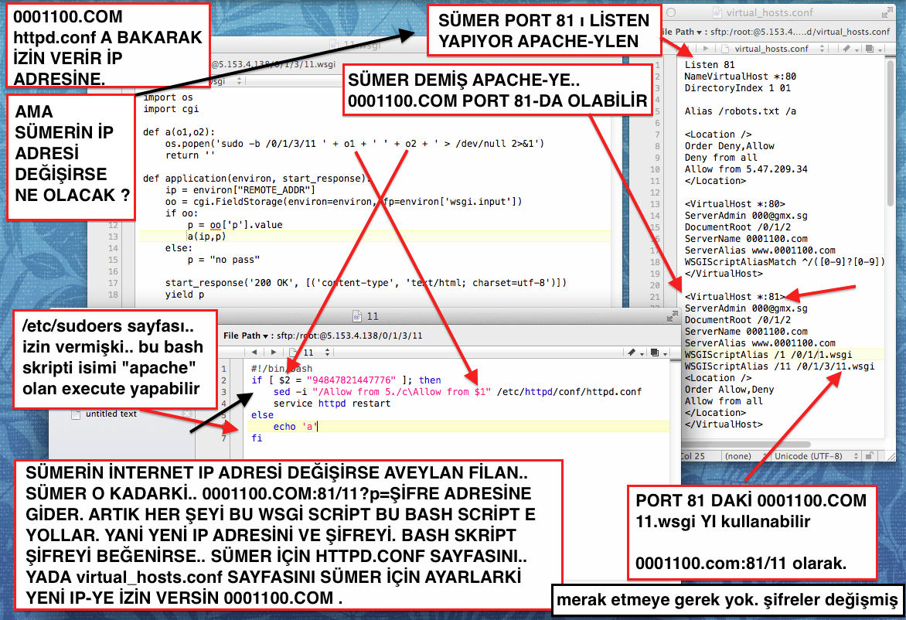Click the "a(ip,p)" line in 11.wsgi

(207, 237)
